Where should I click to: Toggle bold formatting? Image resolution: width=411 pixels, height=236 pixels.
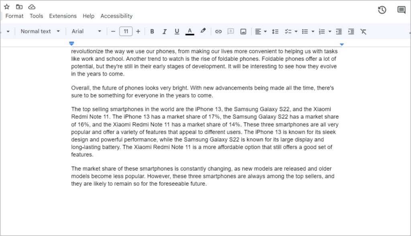point(152,31)
